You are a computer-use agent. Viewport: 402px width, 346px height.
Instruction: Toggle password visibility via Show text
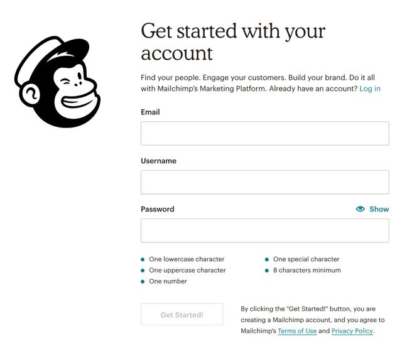(379, 209)
